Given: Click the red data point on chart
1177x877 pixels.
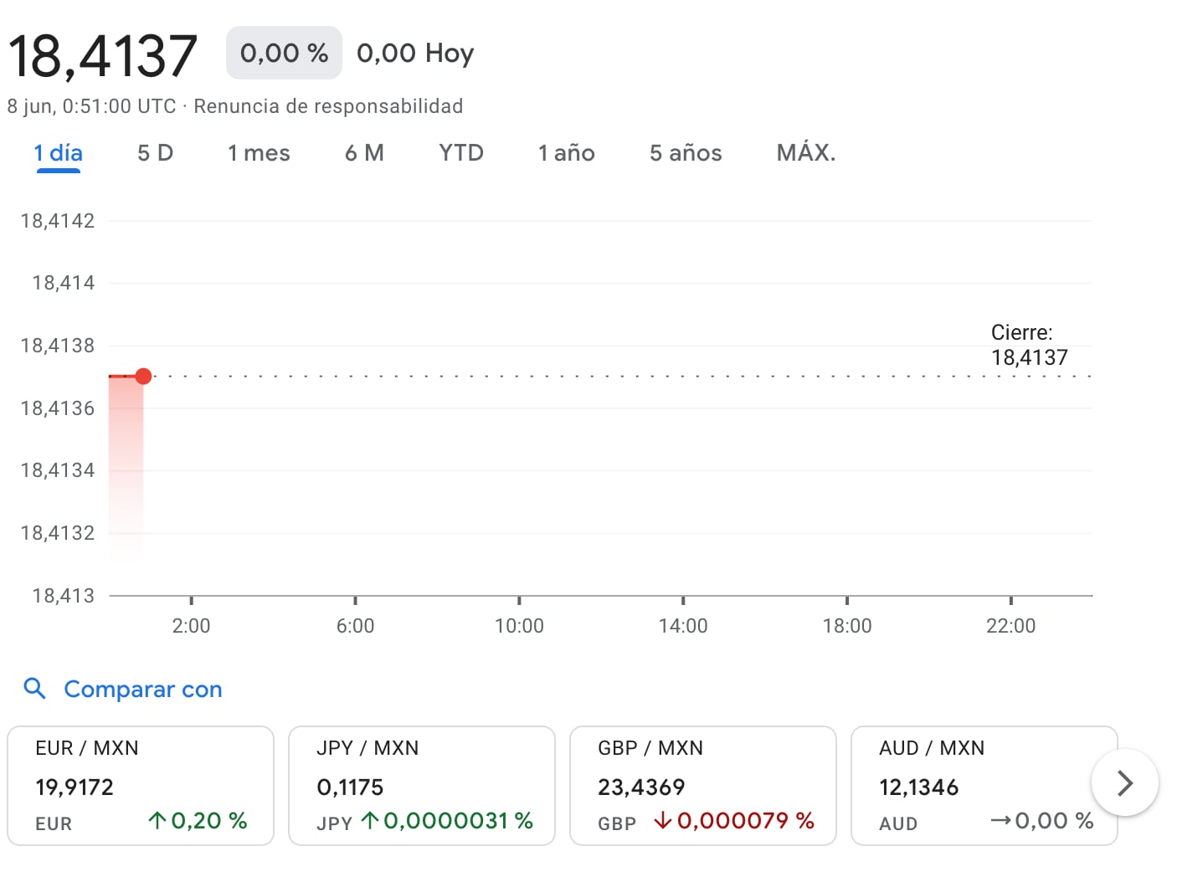Looking at the screenshot, I should 143,376.
